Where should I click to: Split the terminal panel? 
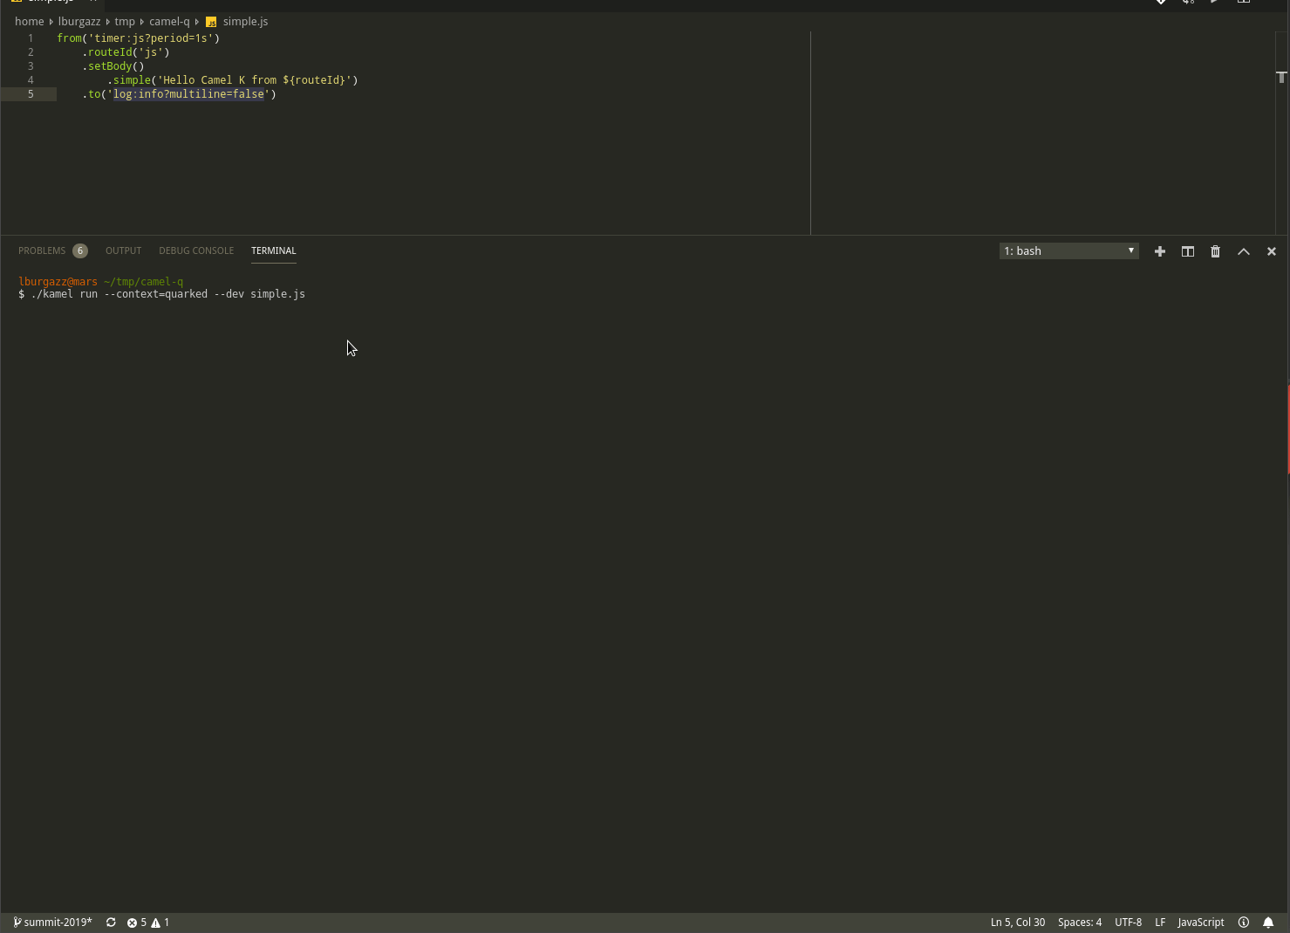(x=1187, y=250)
